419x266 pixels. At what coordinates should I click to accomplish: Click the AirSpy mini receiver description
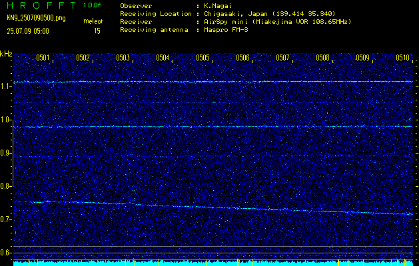[x=277, y=21]
